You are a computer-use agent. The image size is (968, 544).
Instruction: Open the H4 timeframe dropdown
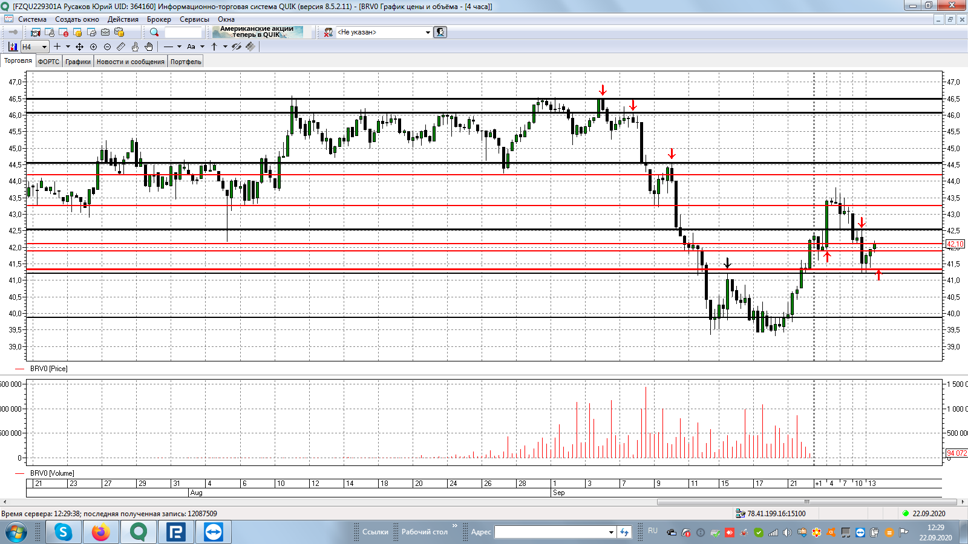click(34, 47)
